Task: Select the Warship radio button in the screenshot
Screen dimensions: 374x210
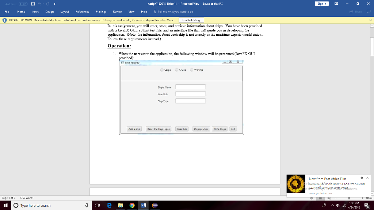Action: (x=191, y=70)
